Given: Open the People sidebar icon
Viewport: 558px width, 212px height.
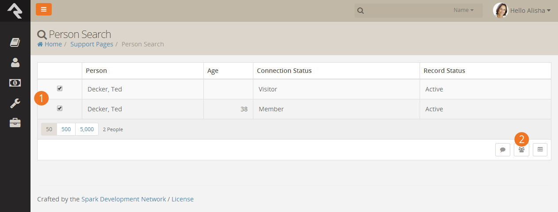Looking at the screenshot, I should pos(15,63).
